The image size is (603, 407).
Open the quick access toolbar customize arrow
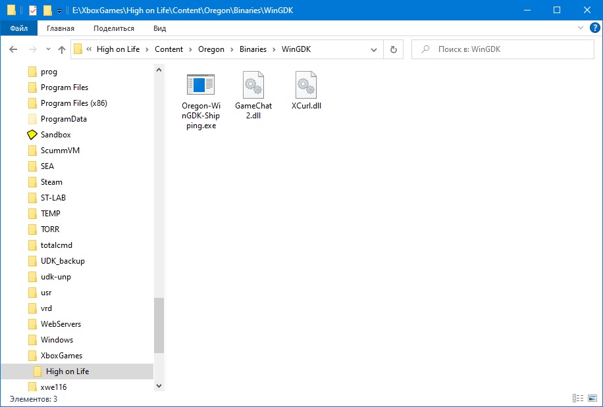pos(59,11)
